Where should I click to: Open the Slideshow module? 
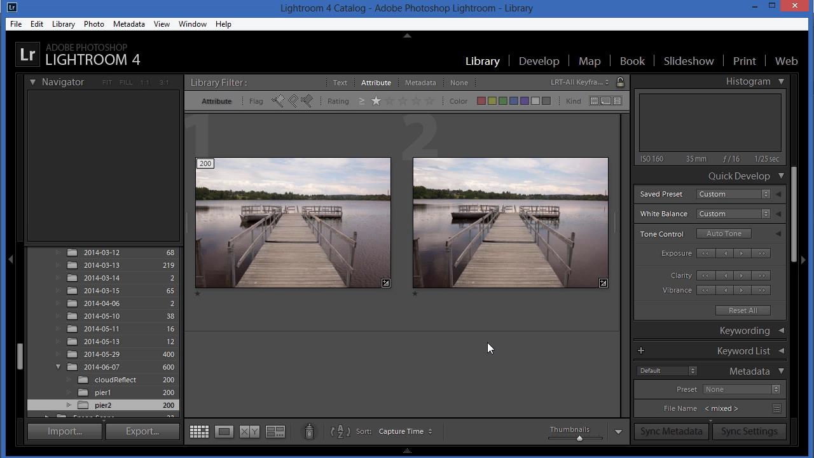689,61
